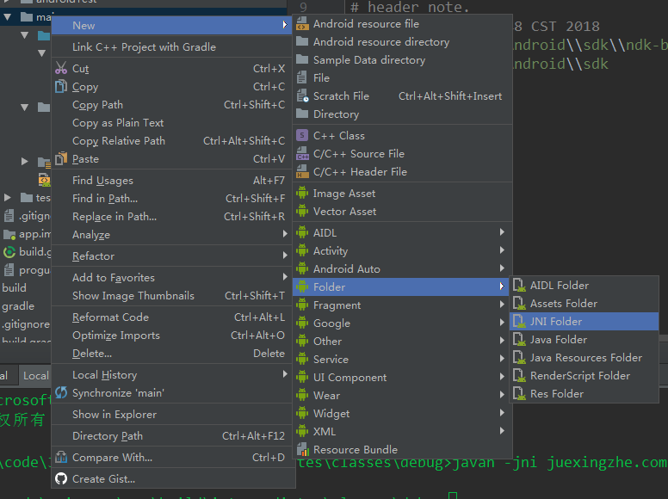Select the gradle item in project tree
The height and width of the screenshot is (499, 668).
(x=18, y=305)
